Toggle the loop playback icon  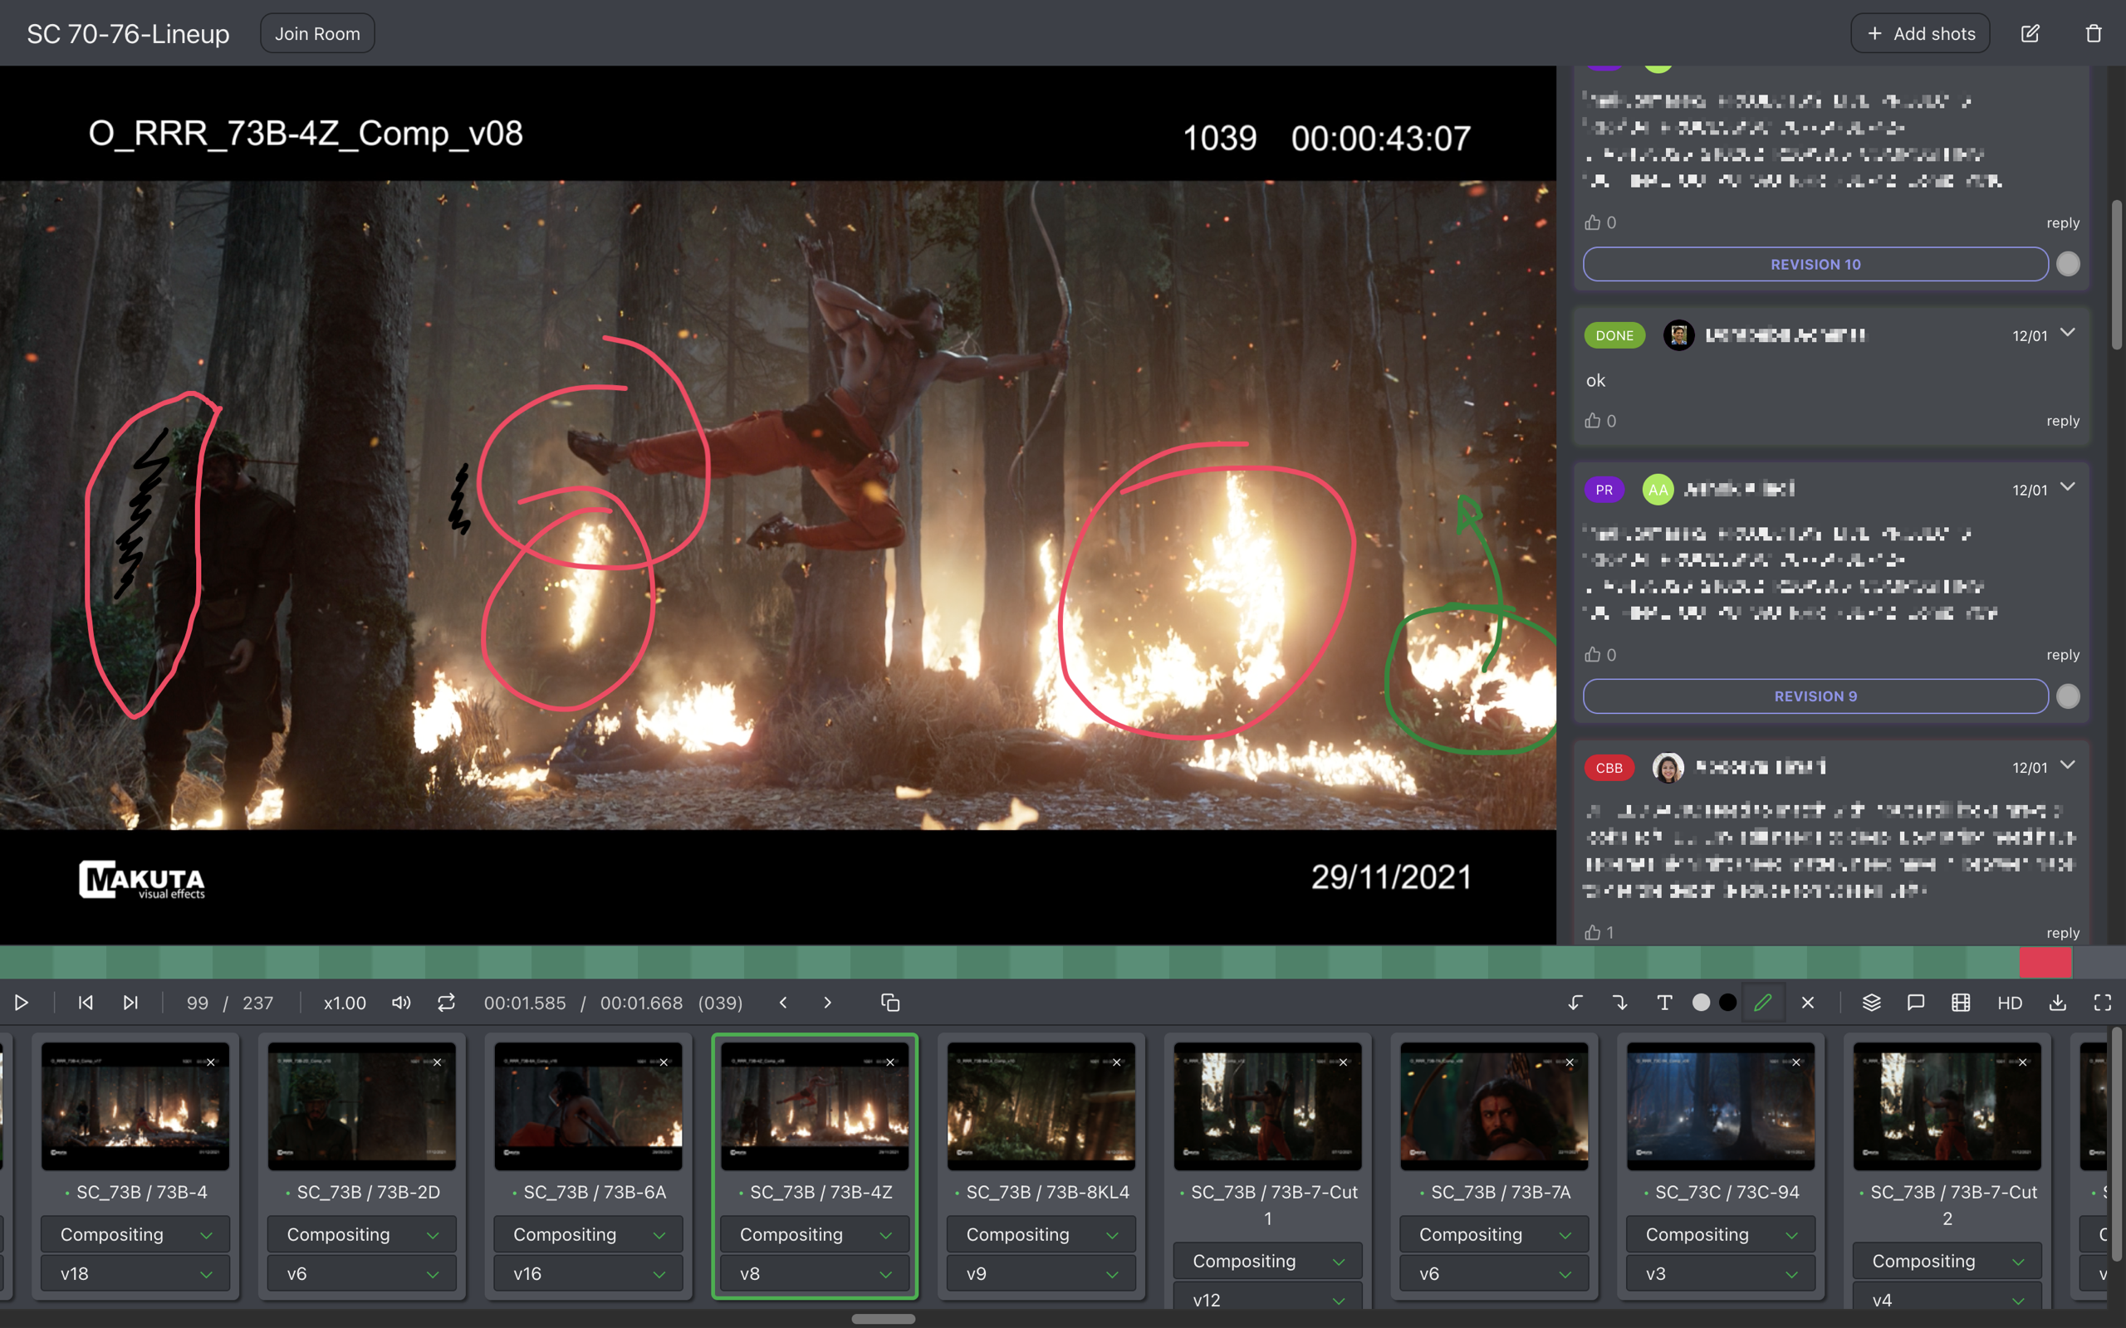point(446,1002)
